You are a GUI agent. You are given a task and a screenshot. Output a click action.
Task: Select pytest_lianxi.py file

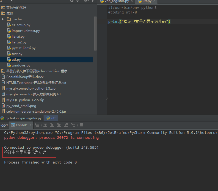point(23,48)
